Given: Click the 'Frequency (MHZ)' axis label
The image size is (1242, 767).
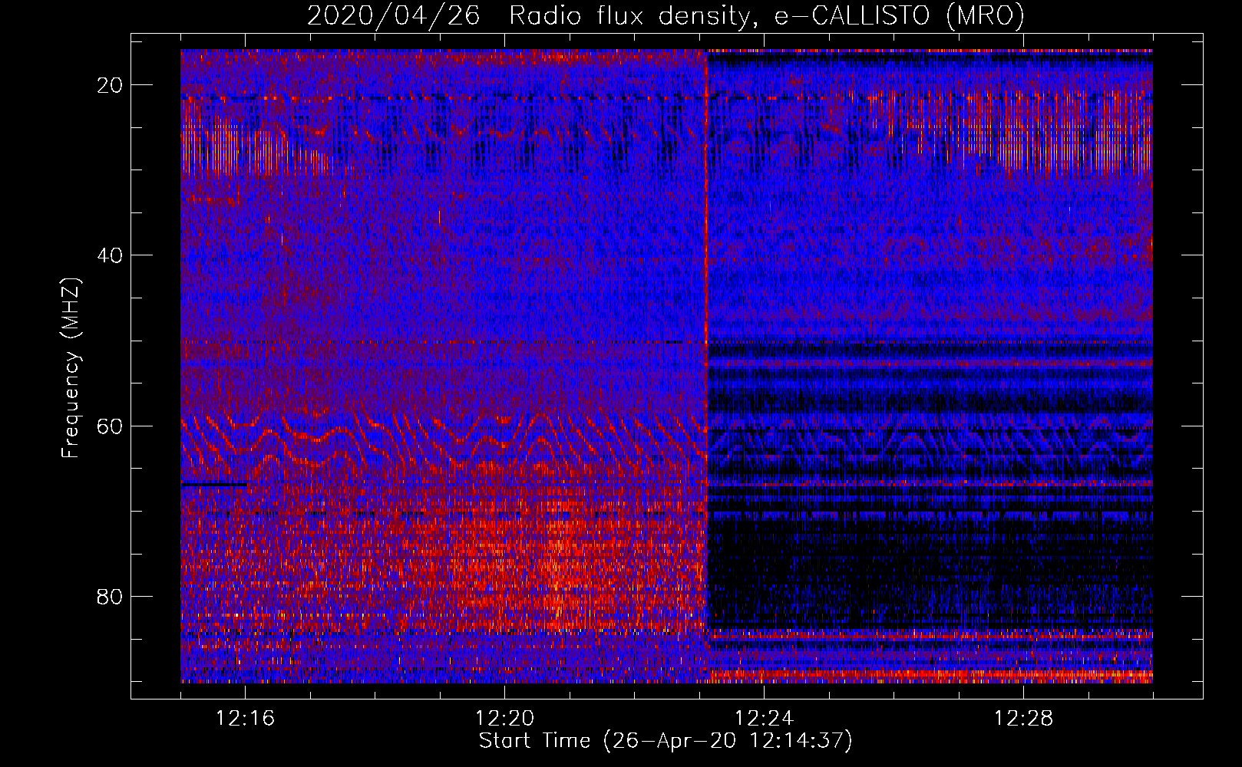Looking at the screenshot, I should tap(71, 368).
